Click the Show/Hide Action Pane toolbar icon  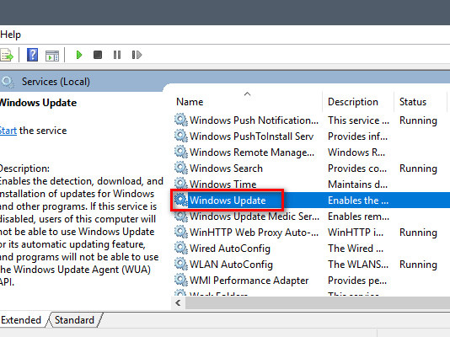click(52, 55)
